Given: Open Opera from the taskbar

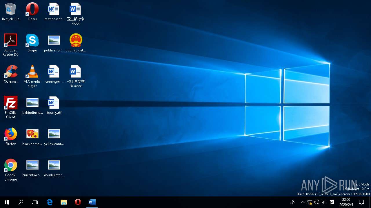Looking at the screenshot, I should coord(78,202).
